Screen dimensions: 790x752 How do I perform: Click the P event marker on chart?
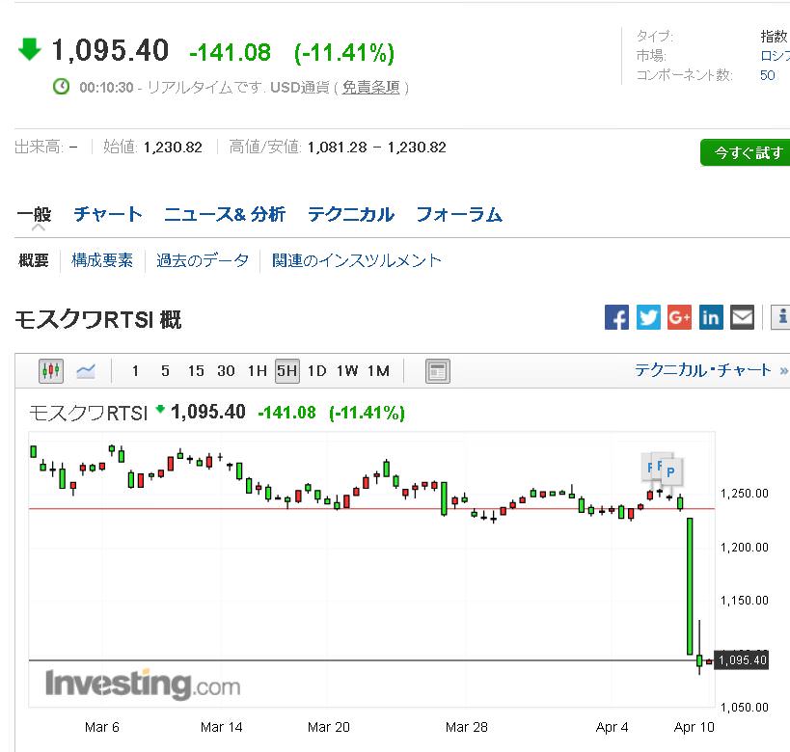pos(671,473)
